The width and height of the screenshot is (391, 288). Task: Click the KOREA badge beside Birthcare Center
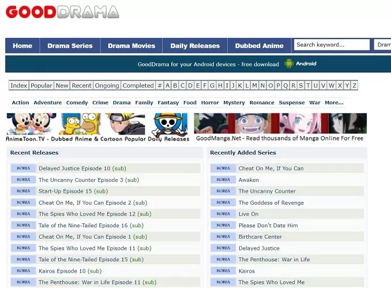pyautogui.click(x=223, y=236)
